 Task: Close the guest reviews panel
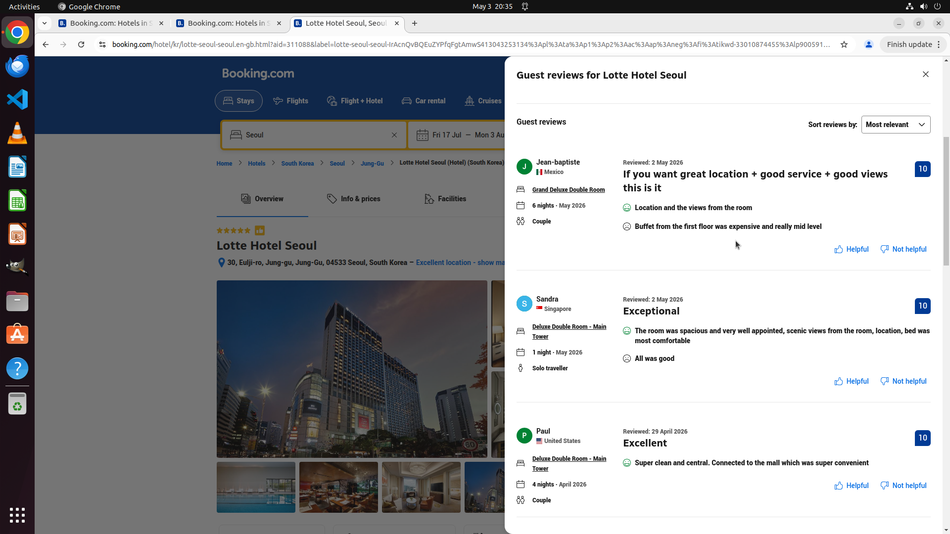925,74
